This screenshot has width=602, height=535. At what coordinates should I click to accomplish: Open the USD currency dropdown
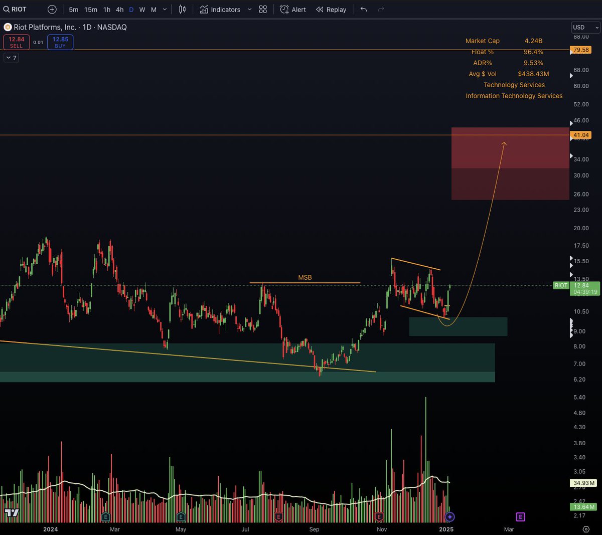(x=585, y=27)
